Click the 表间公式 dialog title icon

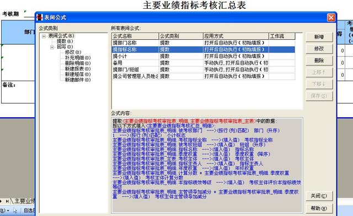[x=40, y=17]
